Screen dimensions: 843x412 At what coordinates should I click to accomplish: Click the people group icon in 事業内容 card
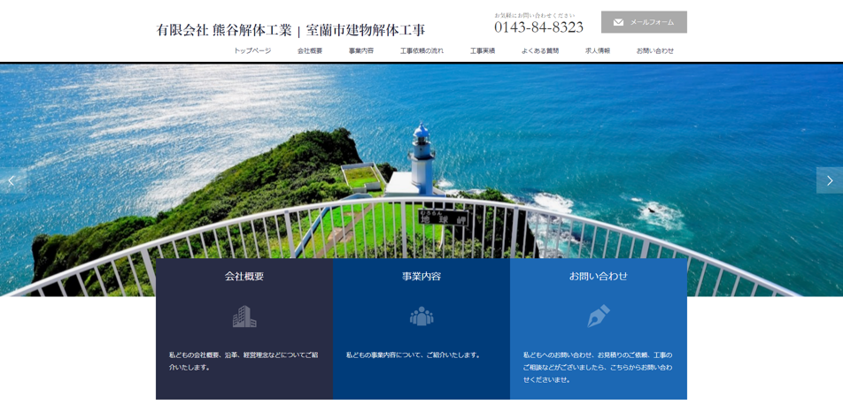pos(421,317)
